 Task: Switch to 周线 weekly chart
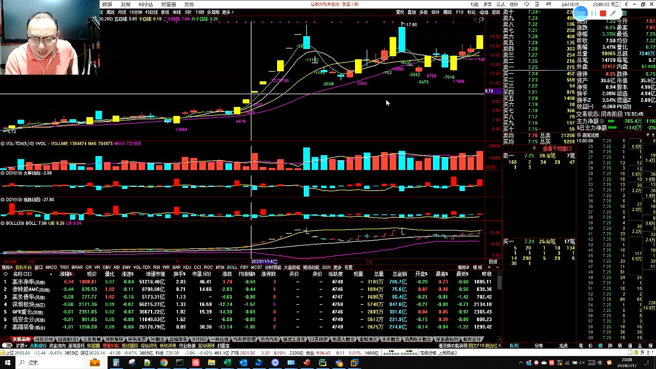coord(110,12)
